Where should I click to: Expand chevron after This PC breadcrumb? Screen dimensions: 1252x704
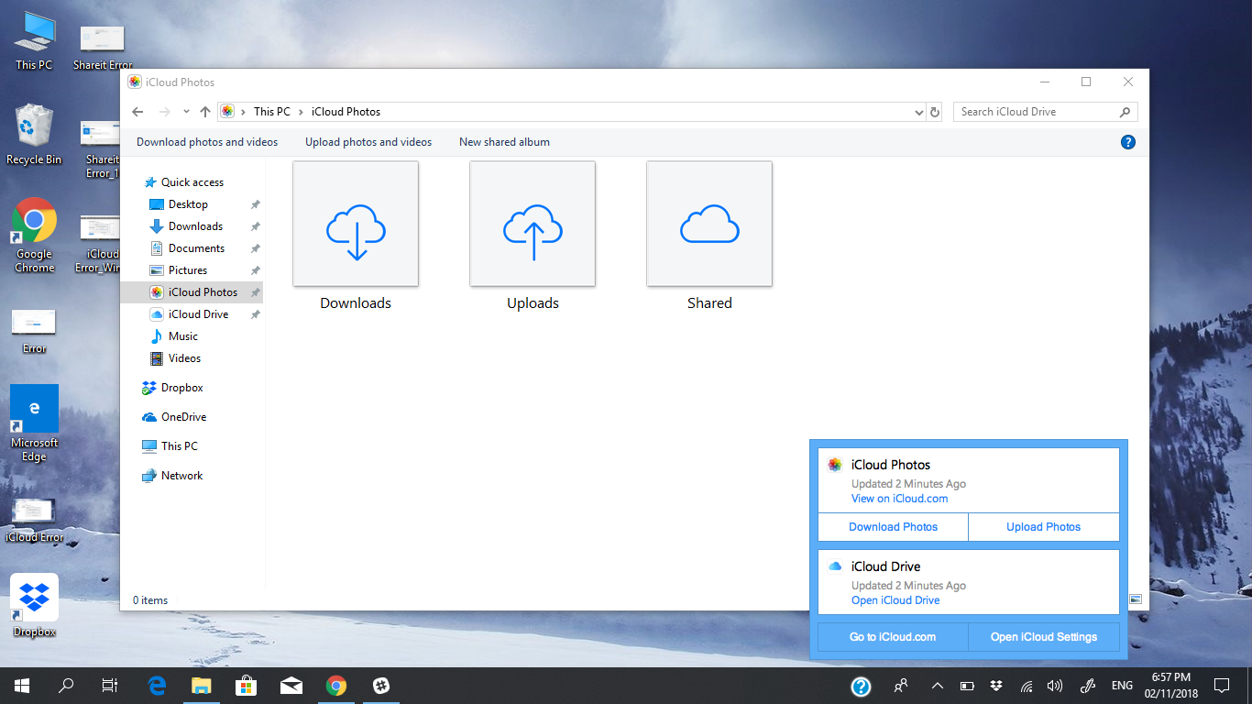(301, 112)
